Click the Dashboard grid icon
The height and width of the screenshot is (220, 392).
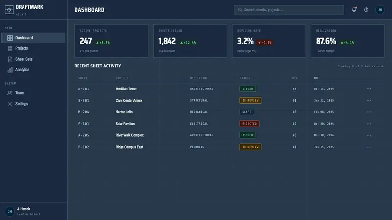click(10, 38)
